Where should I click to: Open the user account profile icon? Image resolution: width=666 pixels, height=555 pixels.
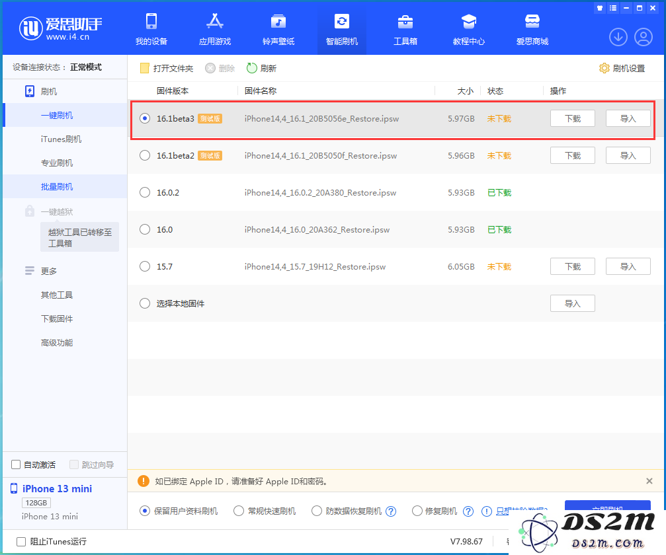pyautogui.click(x=644, y=38)
